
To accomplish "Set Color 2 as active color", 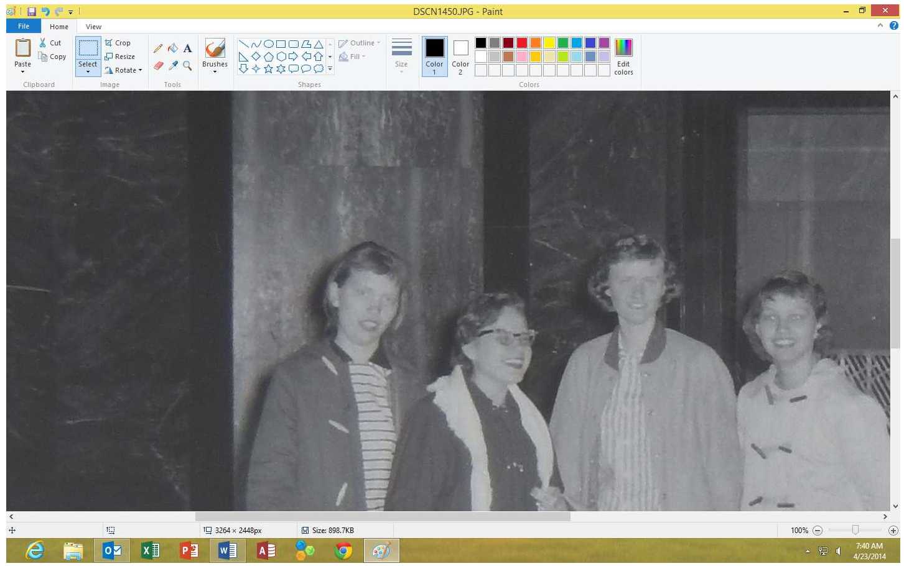I will (460, 56).
